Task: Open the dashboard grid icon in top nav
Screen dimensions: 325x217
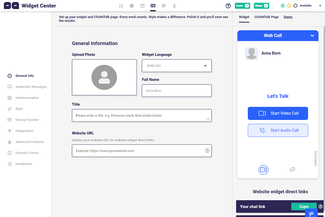Action: click(x=121, y=6)
